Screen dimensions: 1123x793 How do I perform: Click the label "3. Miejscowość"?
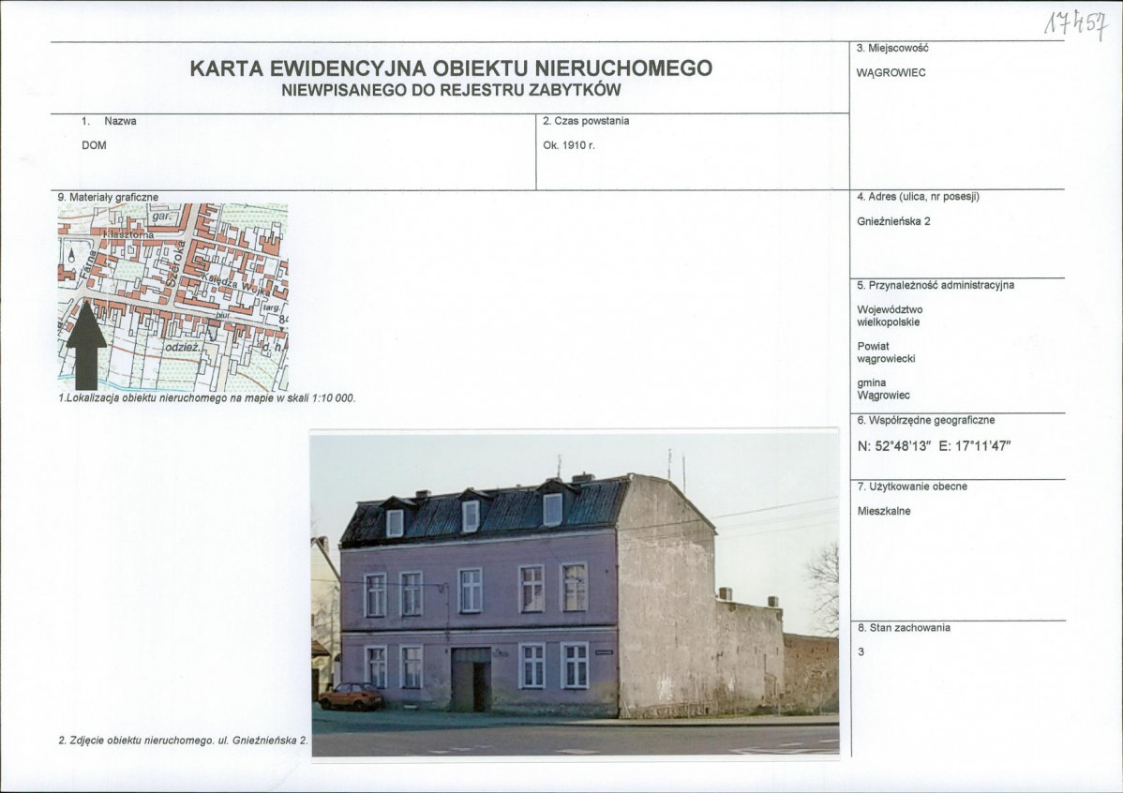[892, 48]
